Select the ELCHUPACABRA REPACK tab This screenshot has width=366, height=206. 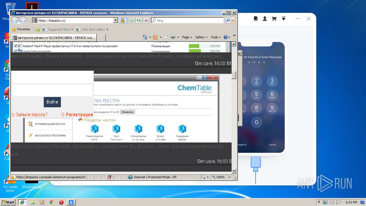54,38
